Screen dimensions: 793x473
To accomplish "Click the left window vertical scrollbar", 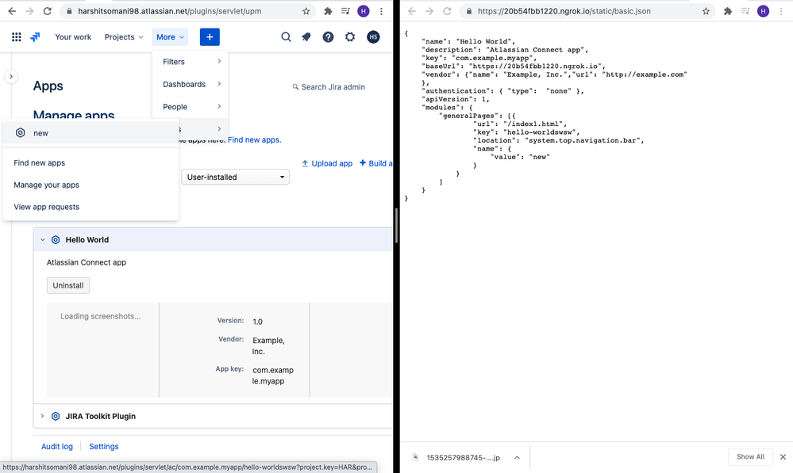I will pos(397,225).
